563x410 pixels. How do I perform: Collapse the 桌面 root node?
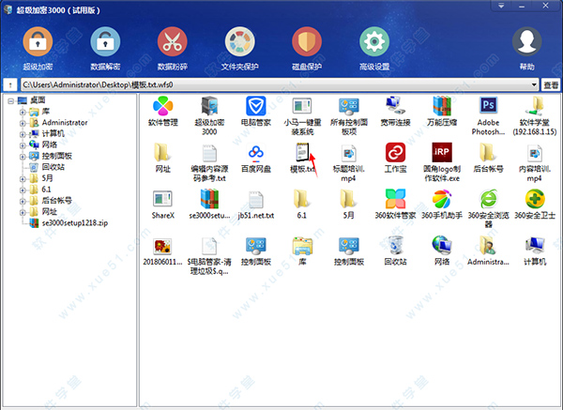(10, 99)
